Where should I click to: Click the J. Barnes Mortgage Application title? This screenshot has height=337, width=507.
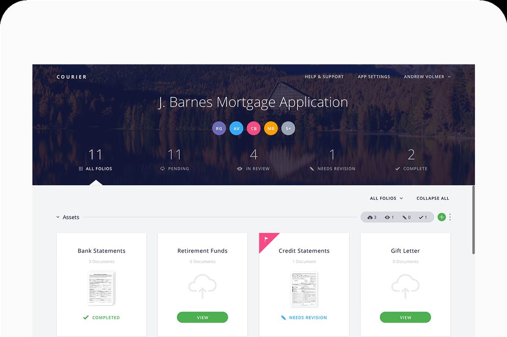[x=253, y=102]
